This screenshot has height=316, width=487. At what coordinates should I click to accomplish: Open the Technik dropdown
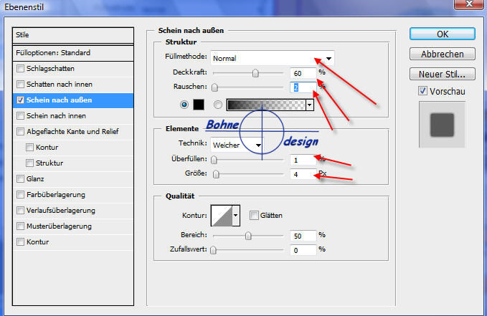pyautogui.click(x=257, y=145)
